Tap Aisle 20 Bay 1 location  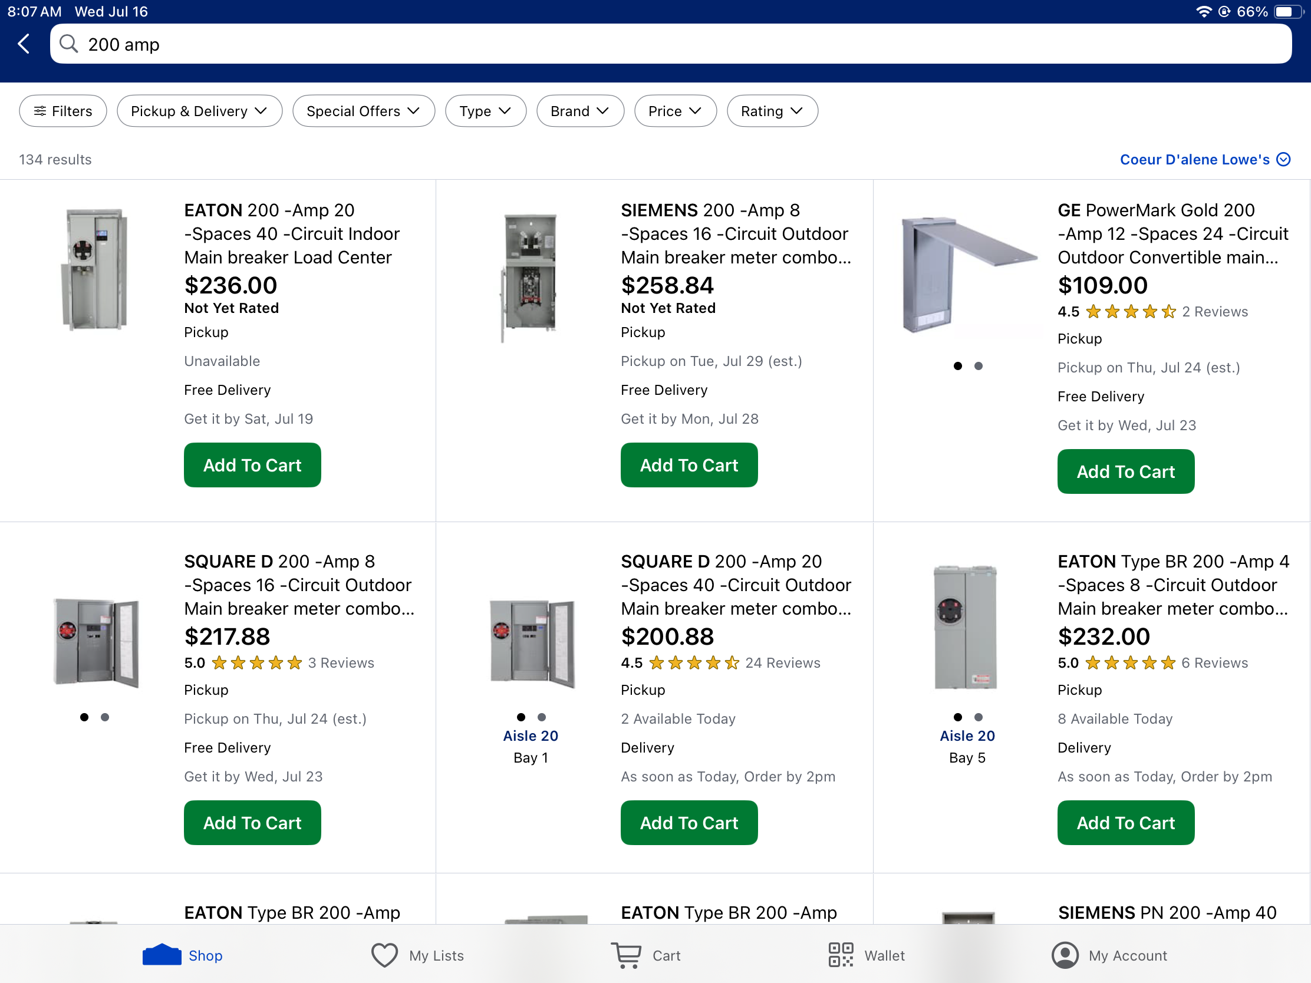(x=531, y=747)
